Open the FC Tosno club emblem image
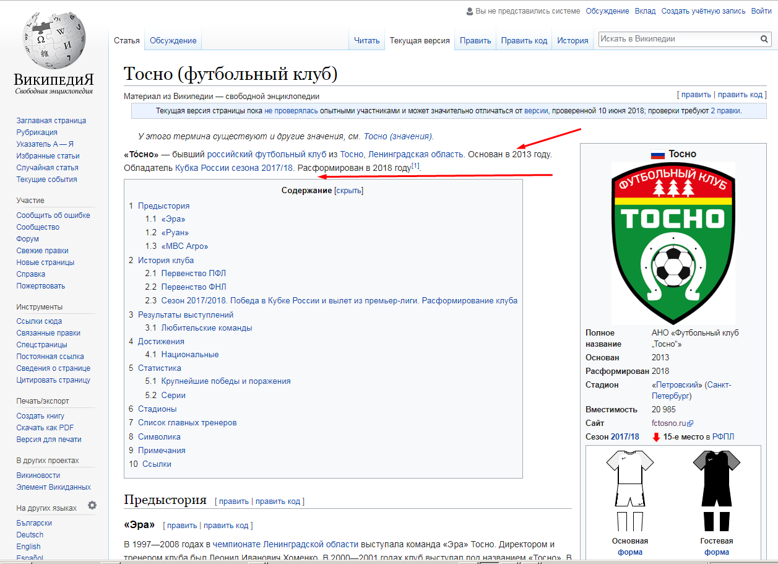 coord(673,242)
